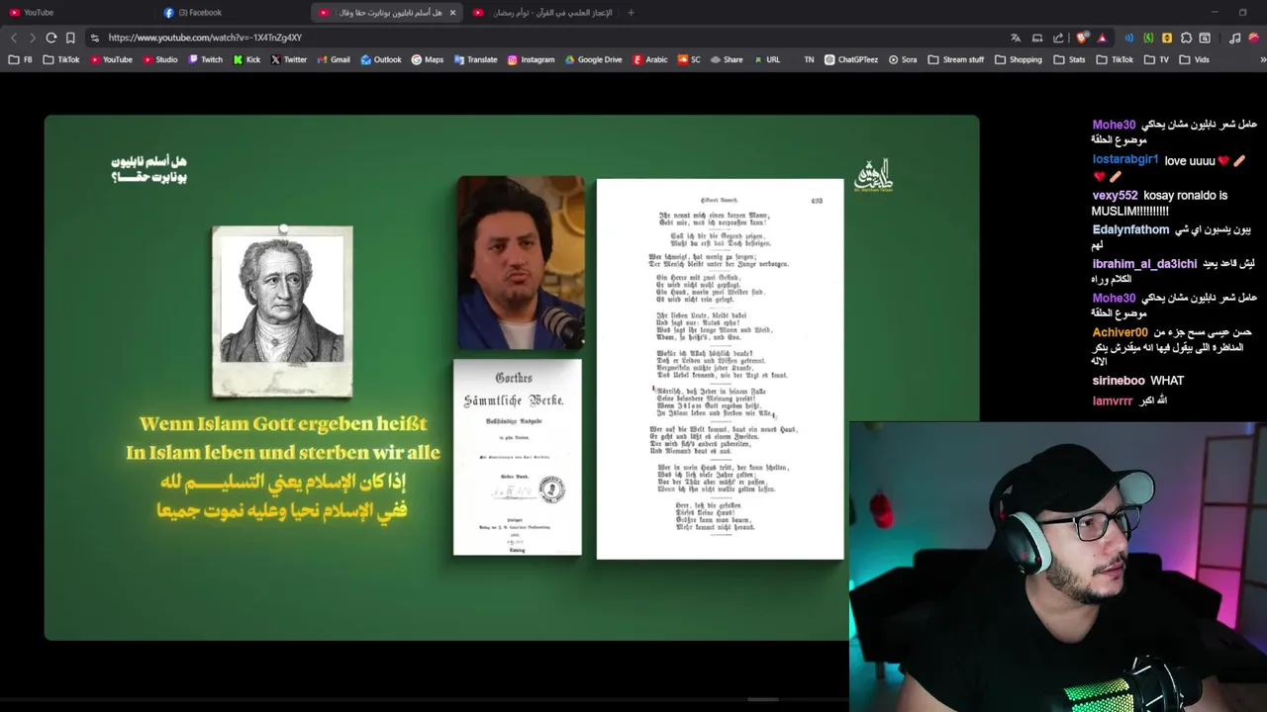This screenshot has width=1267, height=712.
Task: Open the media control music note icon
Action: click(1234, 38)
